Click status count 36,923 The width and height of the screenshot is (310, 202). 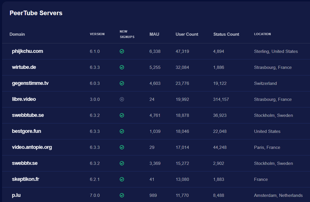(220, 115)
